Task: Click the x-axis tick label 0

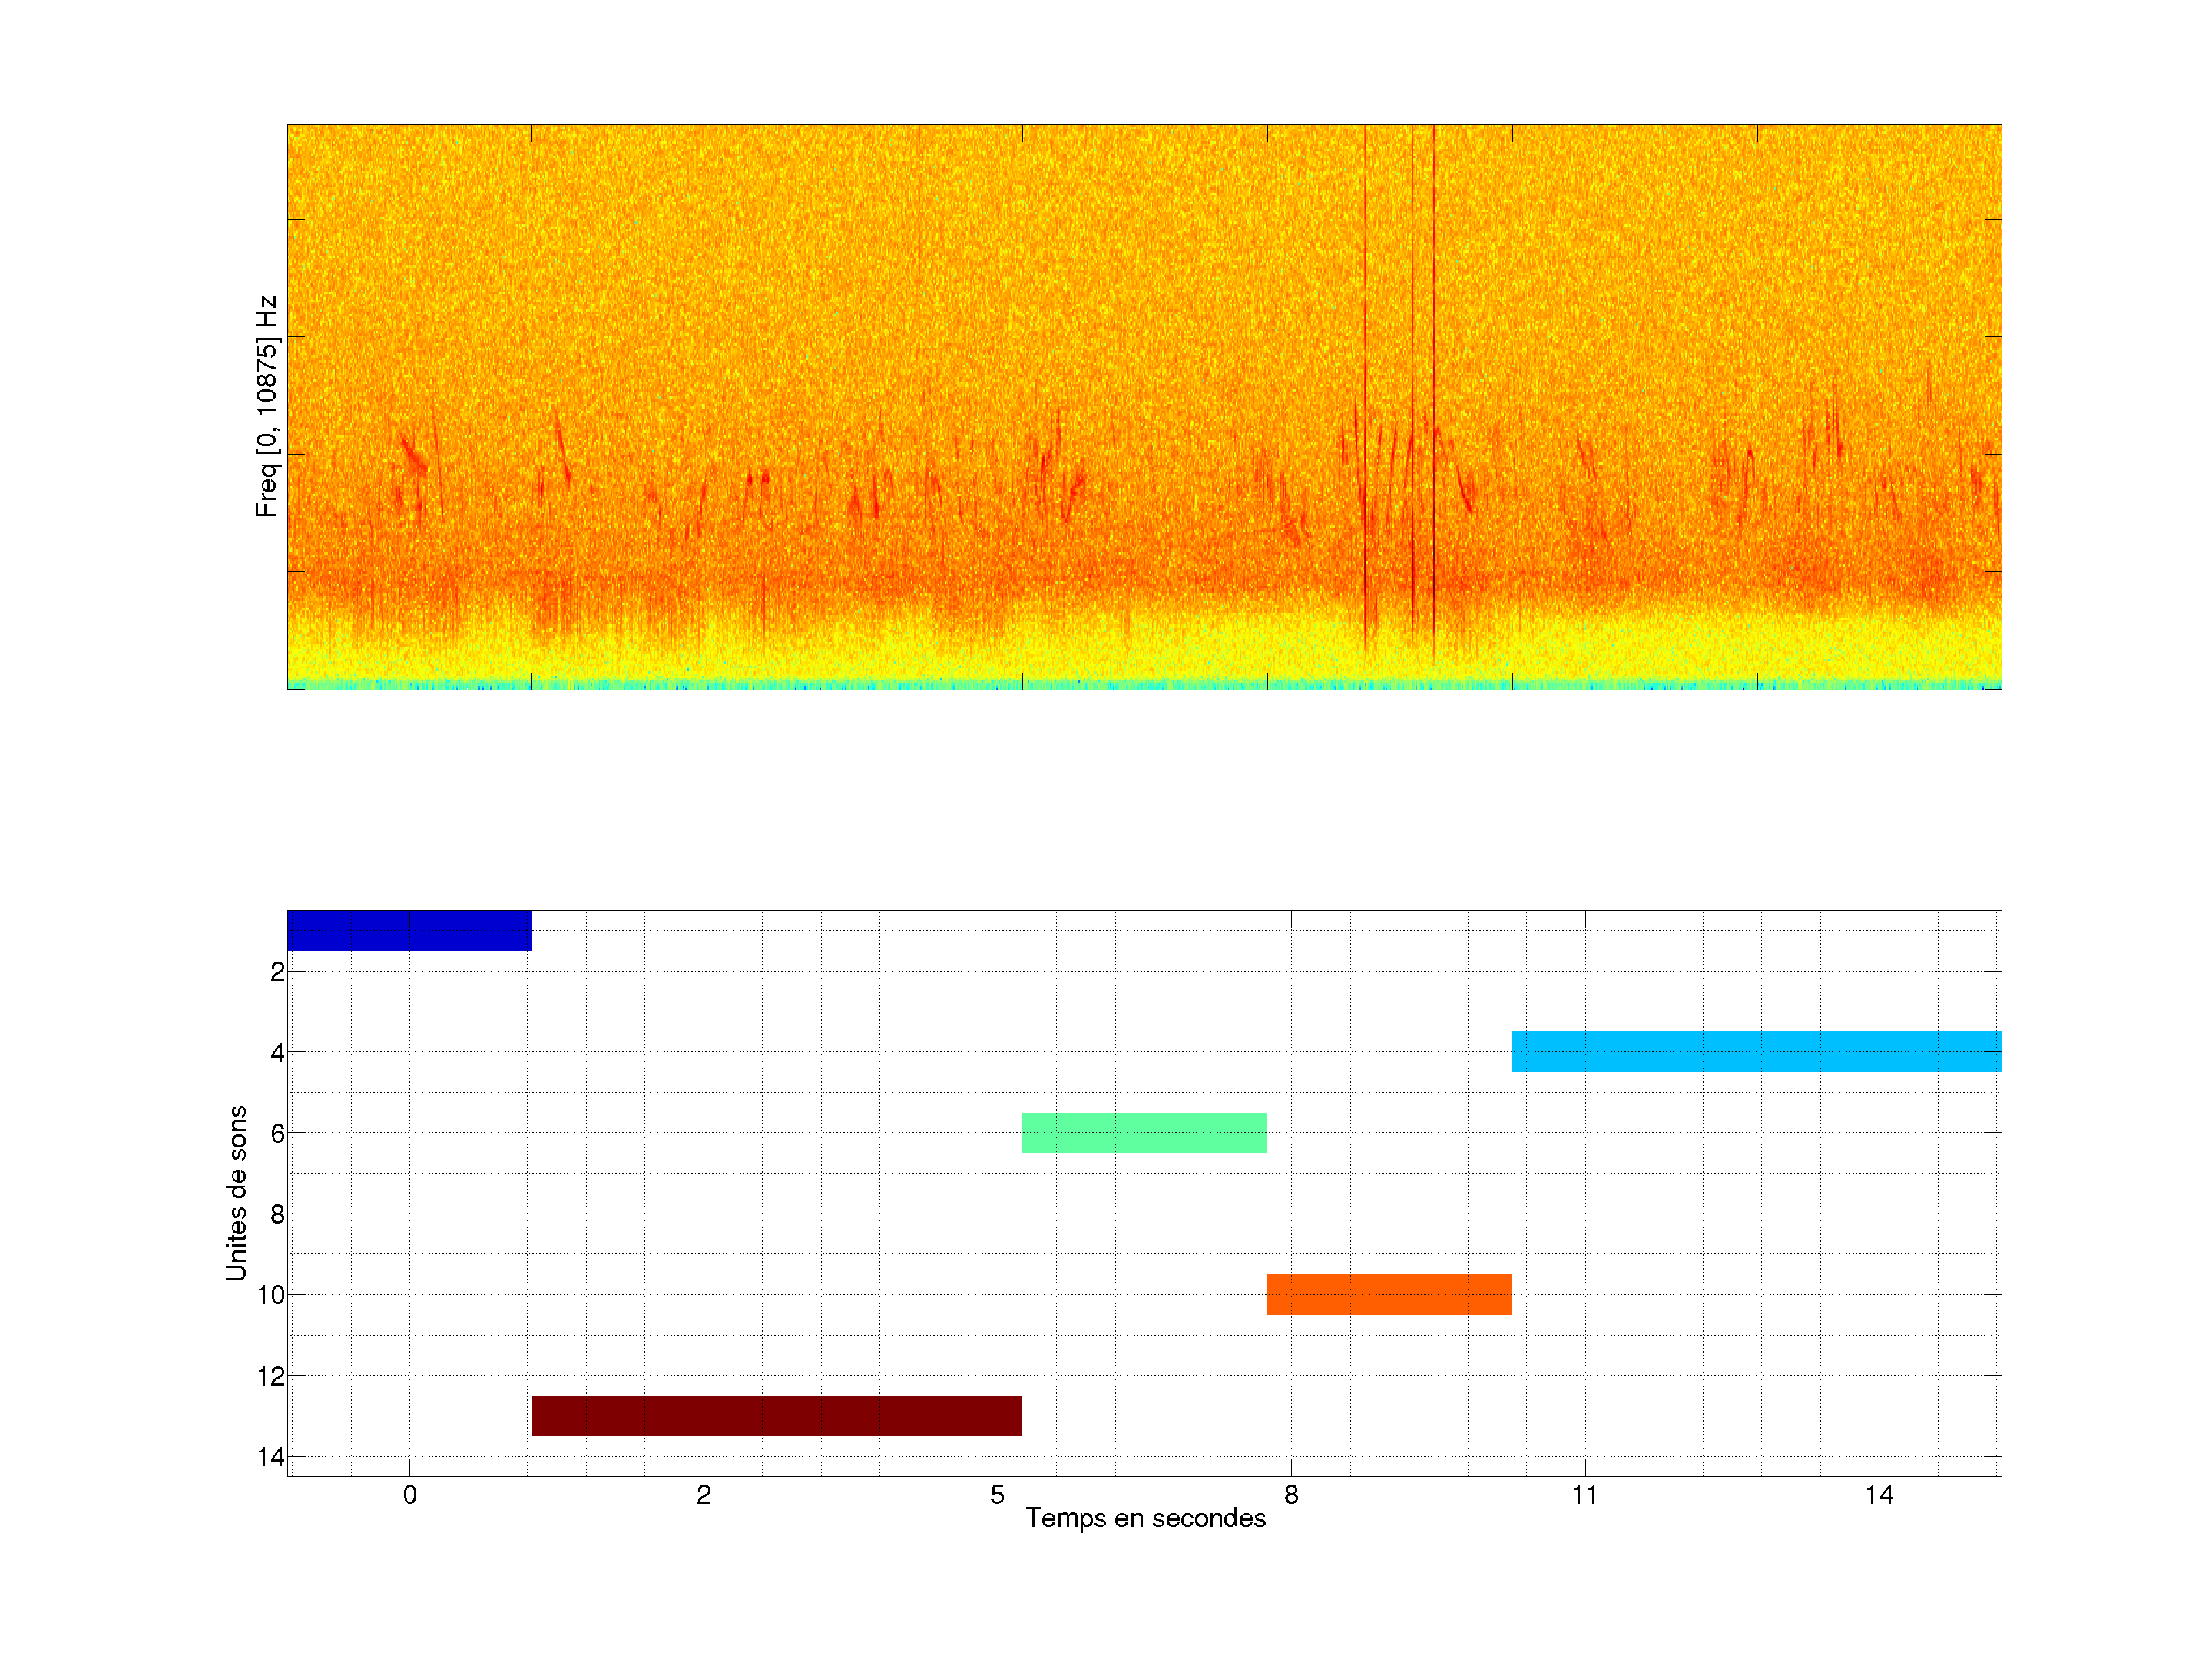Action: tap(409, 1495)
